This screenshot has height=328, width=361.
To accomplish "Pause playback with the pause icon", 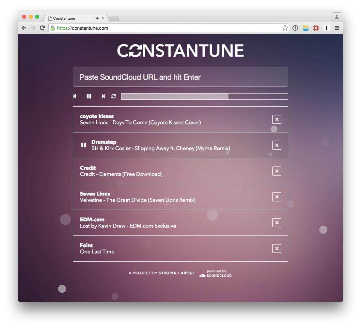I will 89,96.
